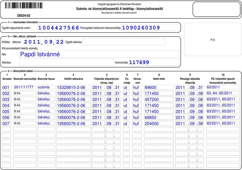Click the Azonosítója field with 117699
Image resolution: width=242 pixels, height=170 pixels.
click(154, 62)
